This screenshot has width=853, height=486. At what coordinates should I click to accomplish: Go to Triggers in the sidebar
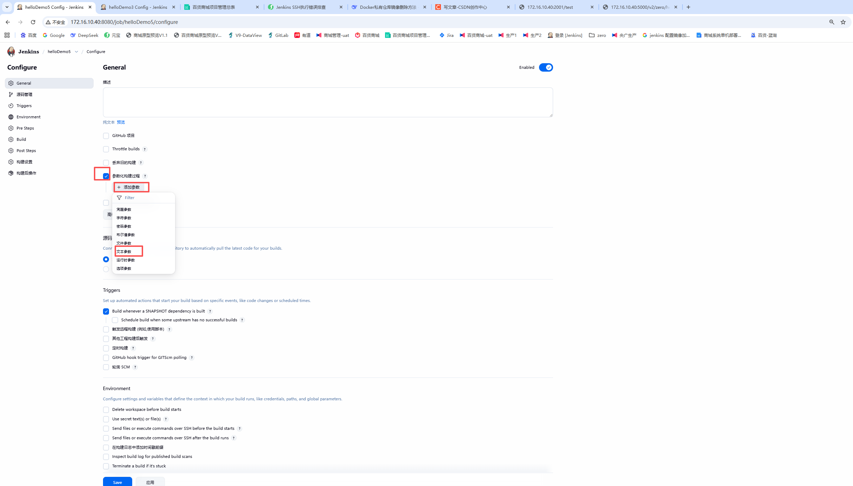(x=49, y=106)
